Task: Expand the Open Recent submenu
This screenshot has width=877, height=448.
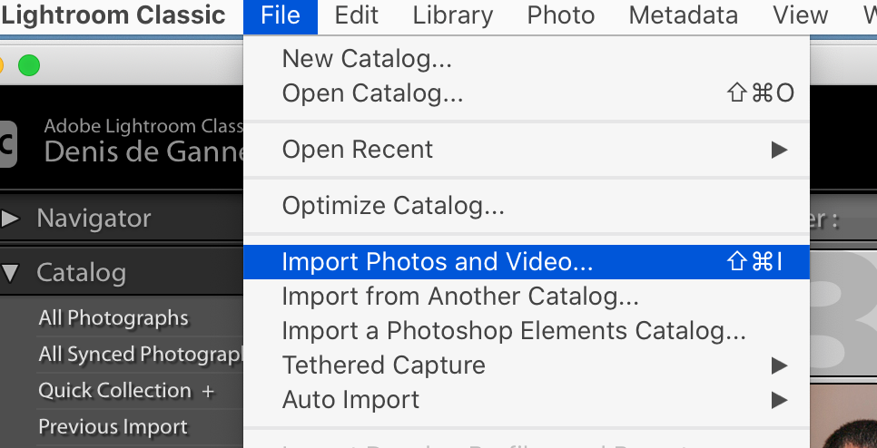Action: pyautogui.click(x=358, y=150)
